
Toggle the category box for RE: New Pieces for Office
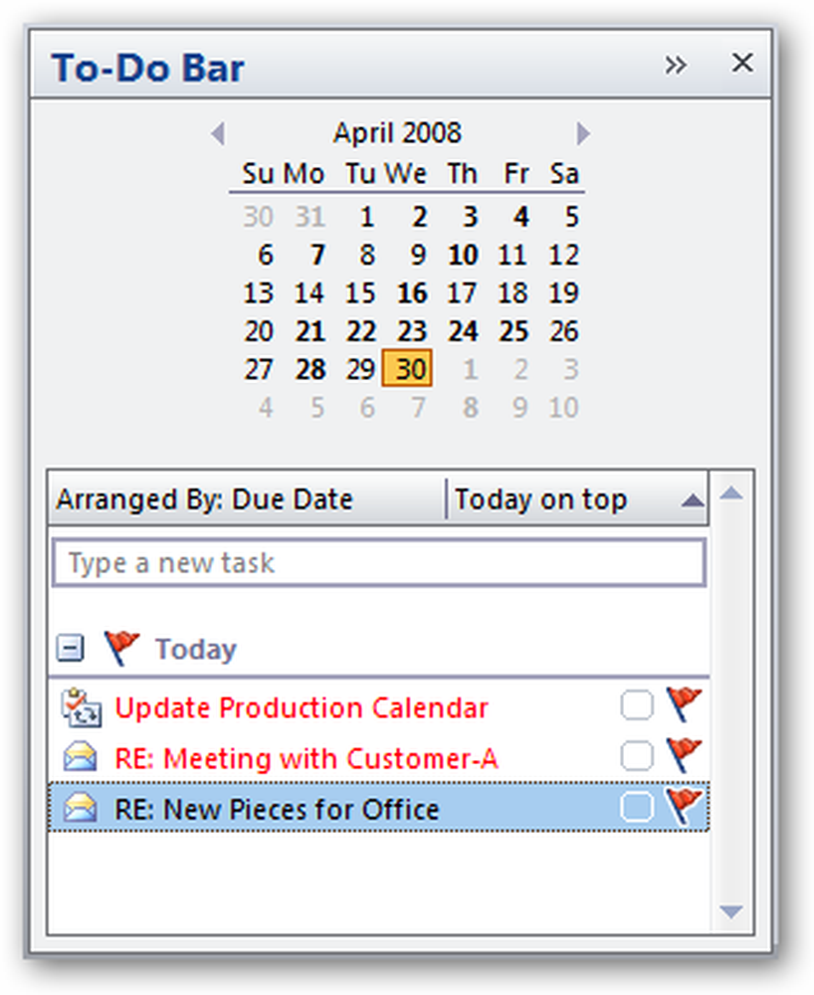coord(636,807)
